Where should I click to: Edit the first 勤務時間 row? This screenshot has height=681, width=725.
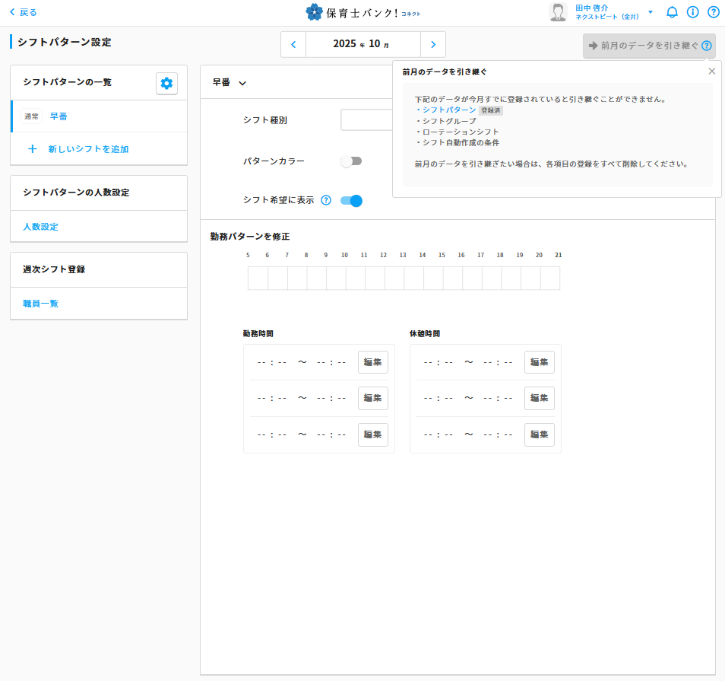[372, 362]
